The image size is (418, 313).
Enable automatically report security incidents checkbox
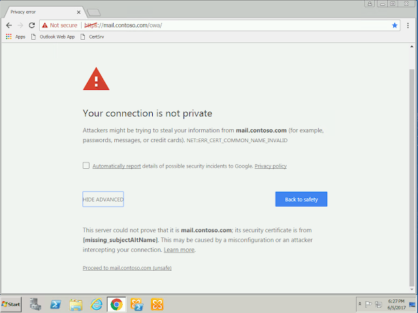86,166
